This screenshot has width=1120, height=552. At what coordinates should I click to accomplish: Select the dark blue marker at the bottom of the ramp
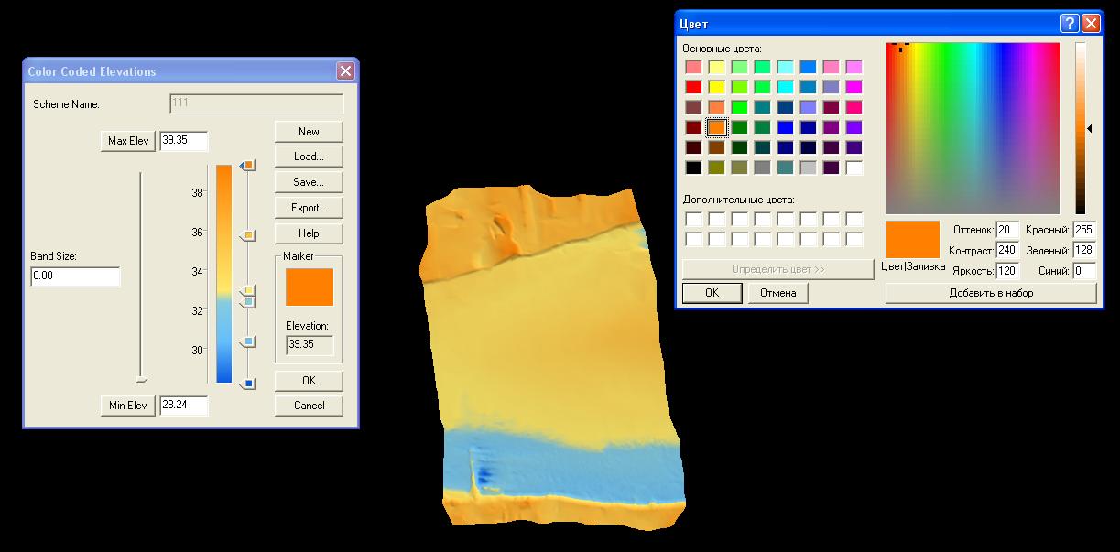click(x=248, y=383)
